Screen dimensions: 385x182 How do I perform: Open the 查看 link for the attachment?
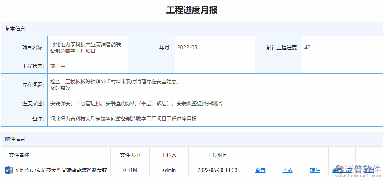point(260,170)
